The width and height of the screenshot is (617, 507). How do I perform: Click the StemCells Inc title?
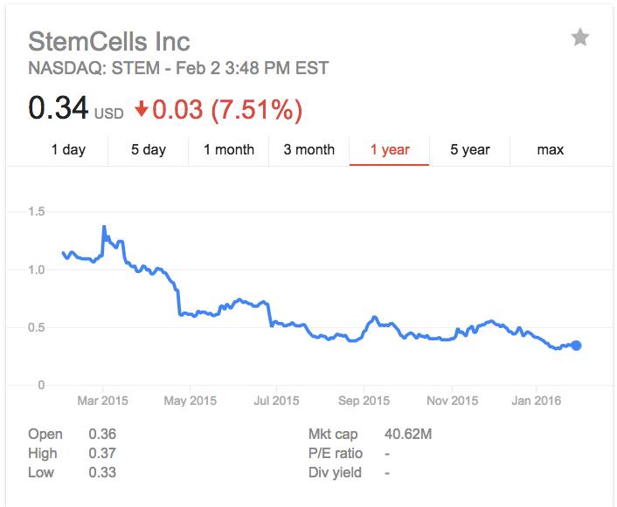[109, 41]
